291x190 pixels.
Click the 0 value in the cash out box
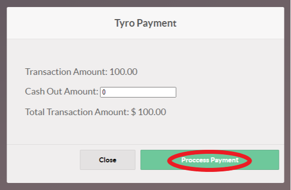(x=104, y=92)
